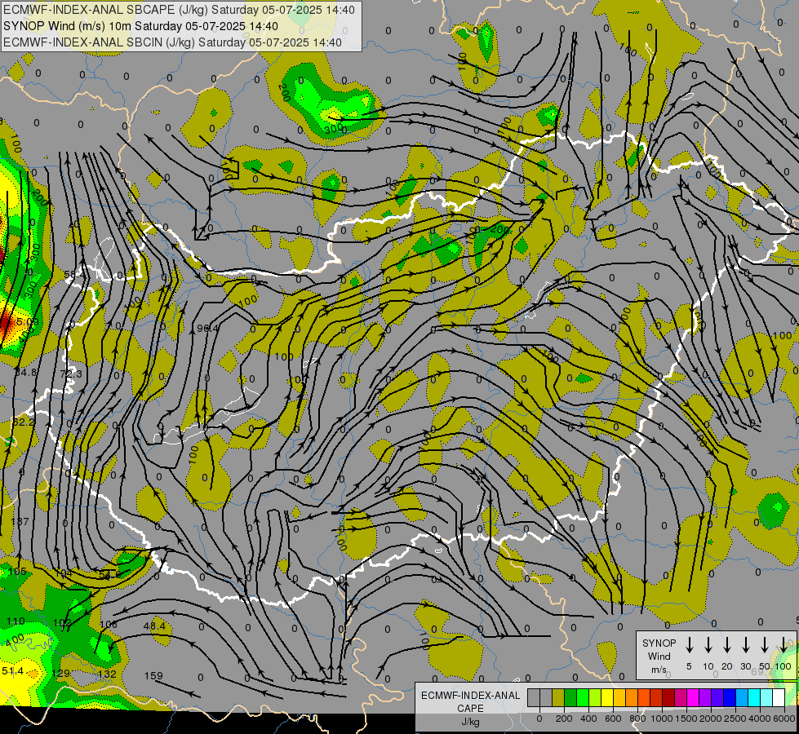Click the 54.8 value near left edge
This screenshot has height=734, width=799.
point(25,373)
